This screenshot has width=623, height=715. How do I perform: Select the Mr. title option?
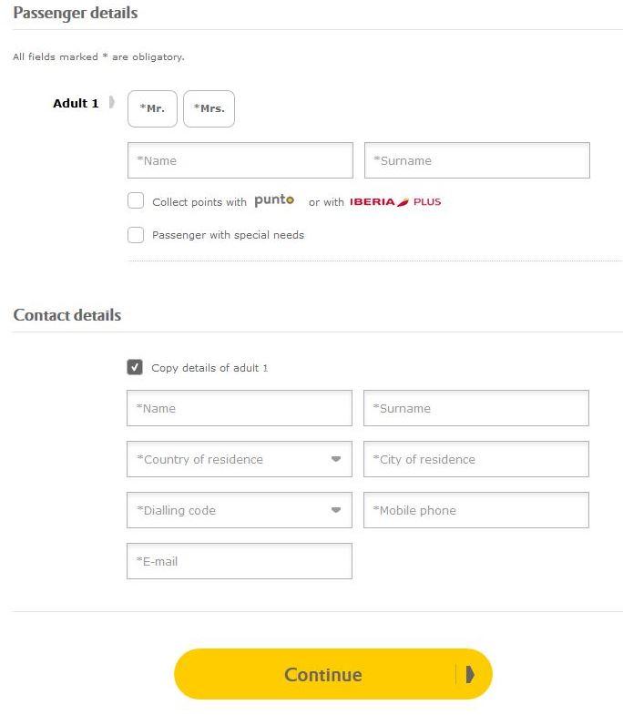click(x=152, y=108)
